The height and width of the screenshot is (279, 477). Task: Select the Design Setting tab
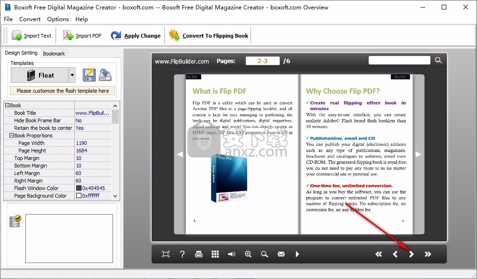21,53
